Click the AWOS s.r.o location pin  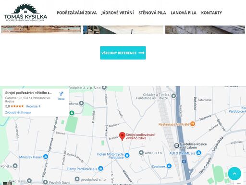tap(141, 153)
